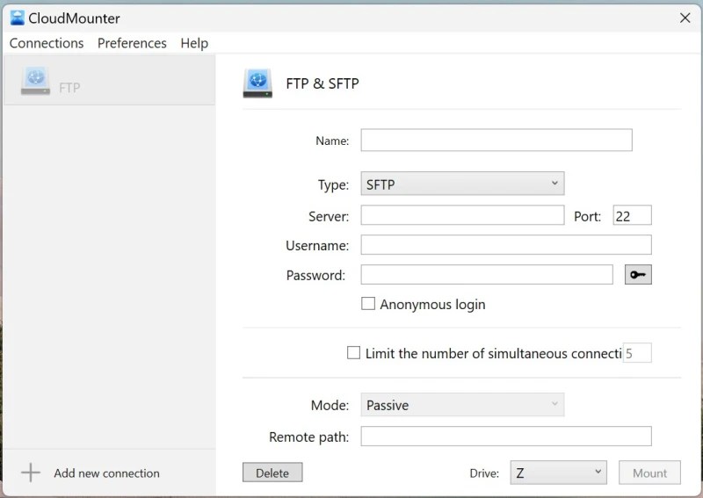
Task: Open the Mode dropdown showing Passive
Action: 462,405
